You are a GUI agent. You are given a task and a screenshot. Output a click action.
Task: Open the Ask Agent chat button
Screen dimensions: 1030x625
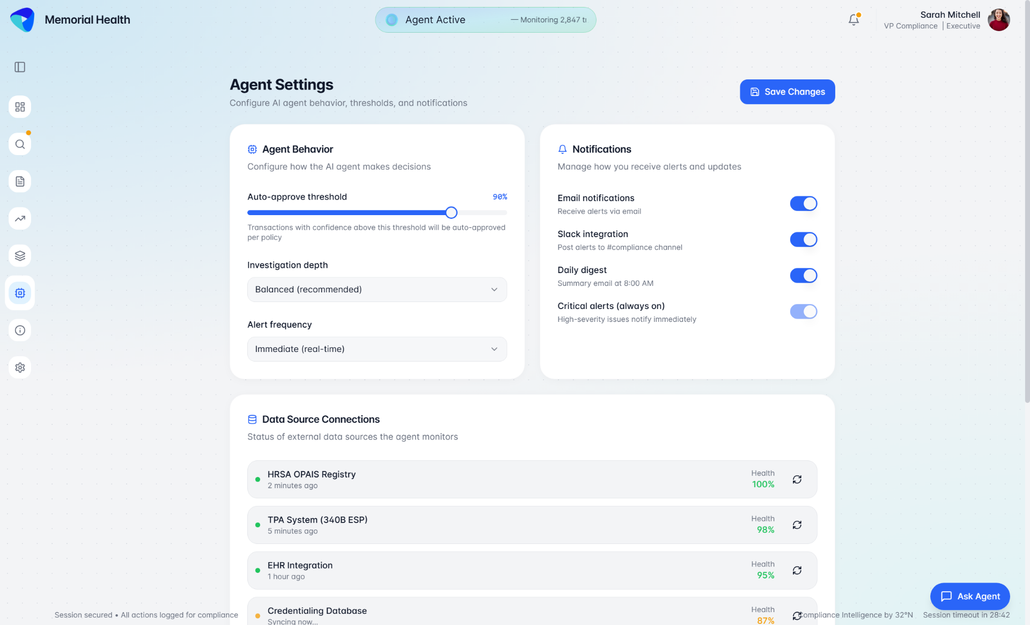[970, 596]
